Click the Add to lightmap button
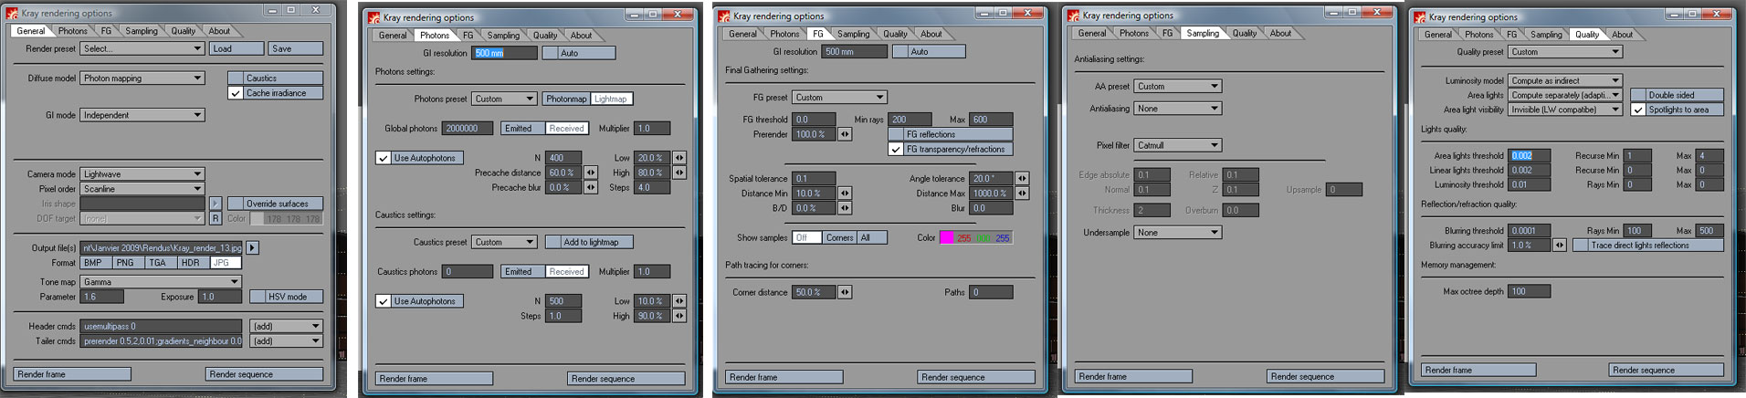Viewport: 1746px width, 398px height. pos(590,242)
